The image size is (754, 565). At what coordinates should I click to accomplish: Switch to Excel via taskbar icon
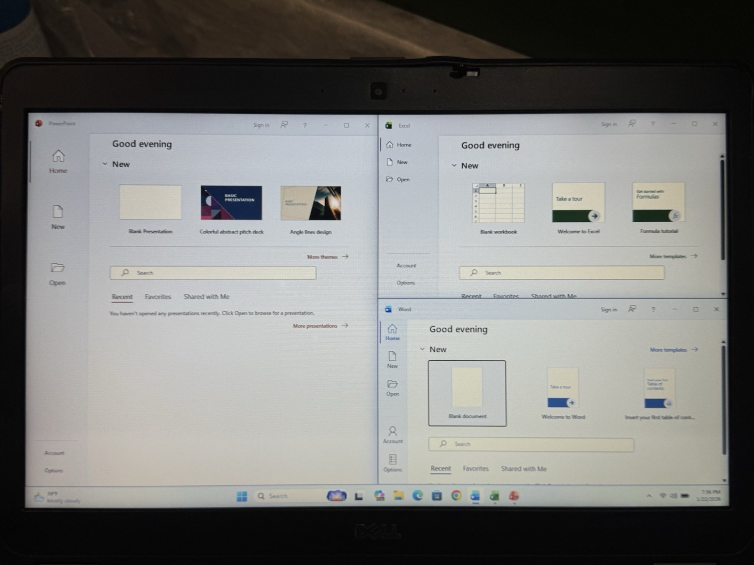point(494,496)
